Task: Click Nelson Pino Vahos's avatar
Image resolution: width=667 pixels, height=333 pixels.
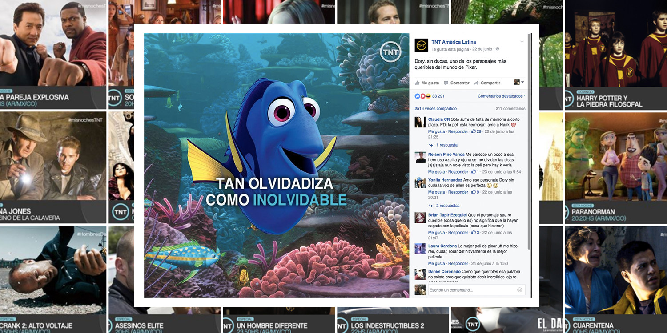Action: pos(420,157)
